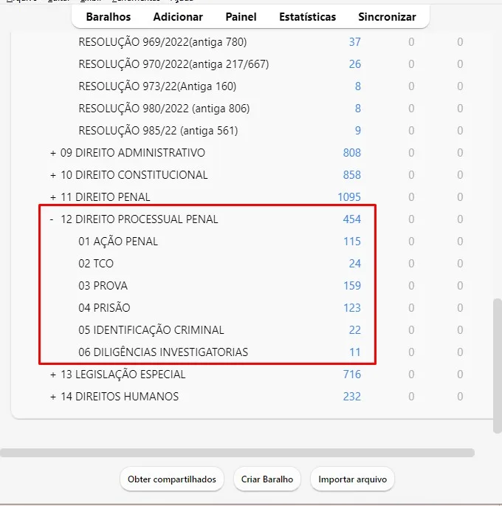Open the Baralhos tab
Screen dimensions: 502x506
109,17
